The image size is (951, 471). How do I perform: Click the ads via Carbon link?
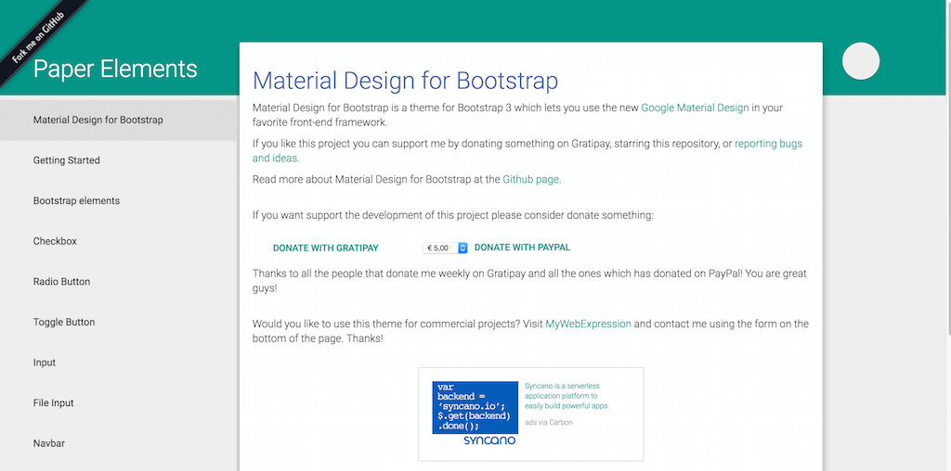tap(548, 423)
